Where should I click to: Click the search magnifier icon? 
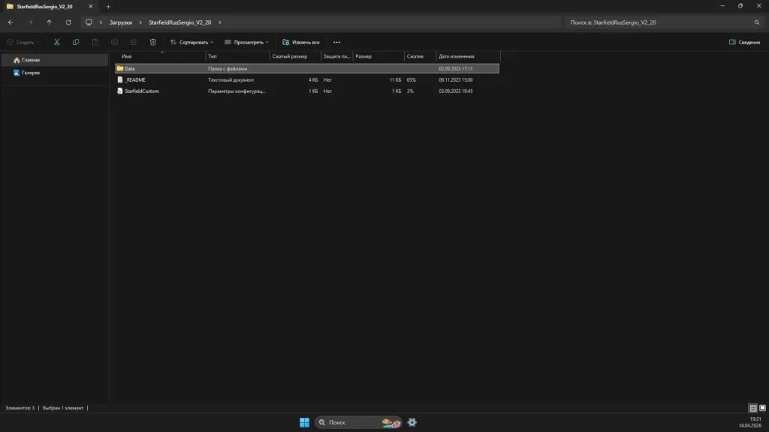pyautogui.click(x=757, y=22)
